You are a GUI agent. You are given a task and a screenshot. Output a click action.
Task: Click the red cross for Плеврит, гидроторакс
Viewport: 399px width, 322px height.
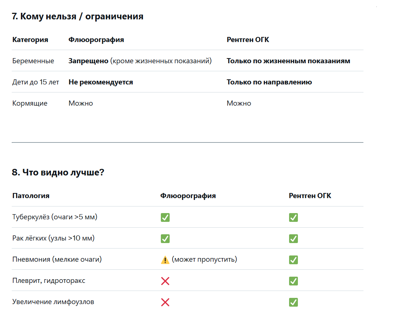point(165,281)
